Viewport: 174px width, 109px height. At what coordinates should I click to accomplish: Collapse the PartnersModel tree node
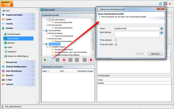(44, 31)
